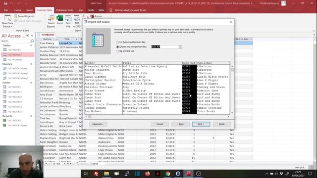Open the All Access Objects pane menu

[x=28, y=36]
